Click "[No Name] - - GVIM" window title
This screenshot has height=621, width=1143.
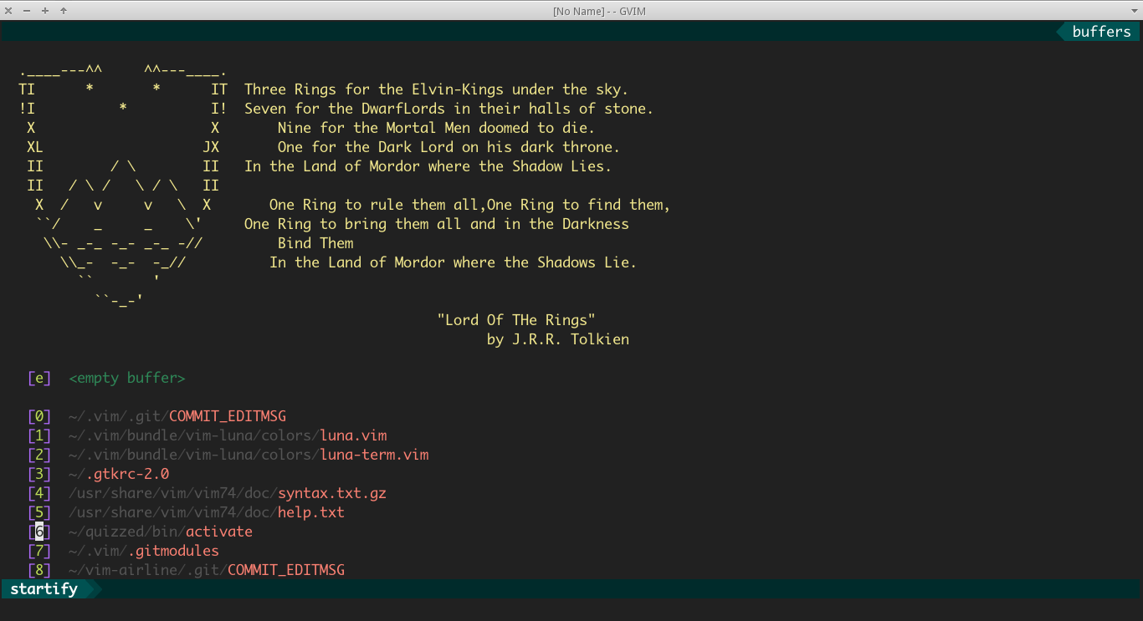[x=599, y=11]
